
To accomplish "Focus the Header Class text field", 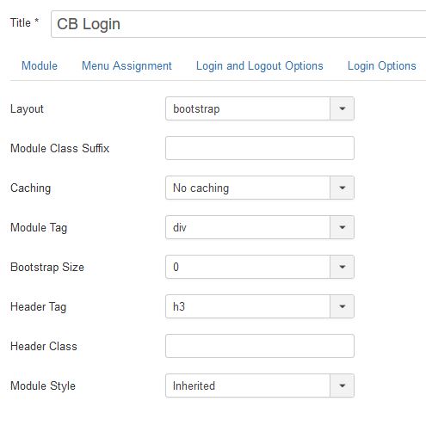I will (260, 346).
